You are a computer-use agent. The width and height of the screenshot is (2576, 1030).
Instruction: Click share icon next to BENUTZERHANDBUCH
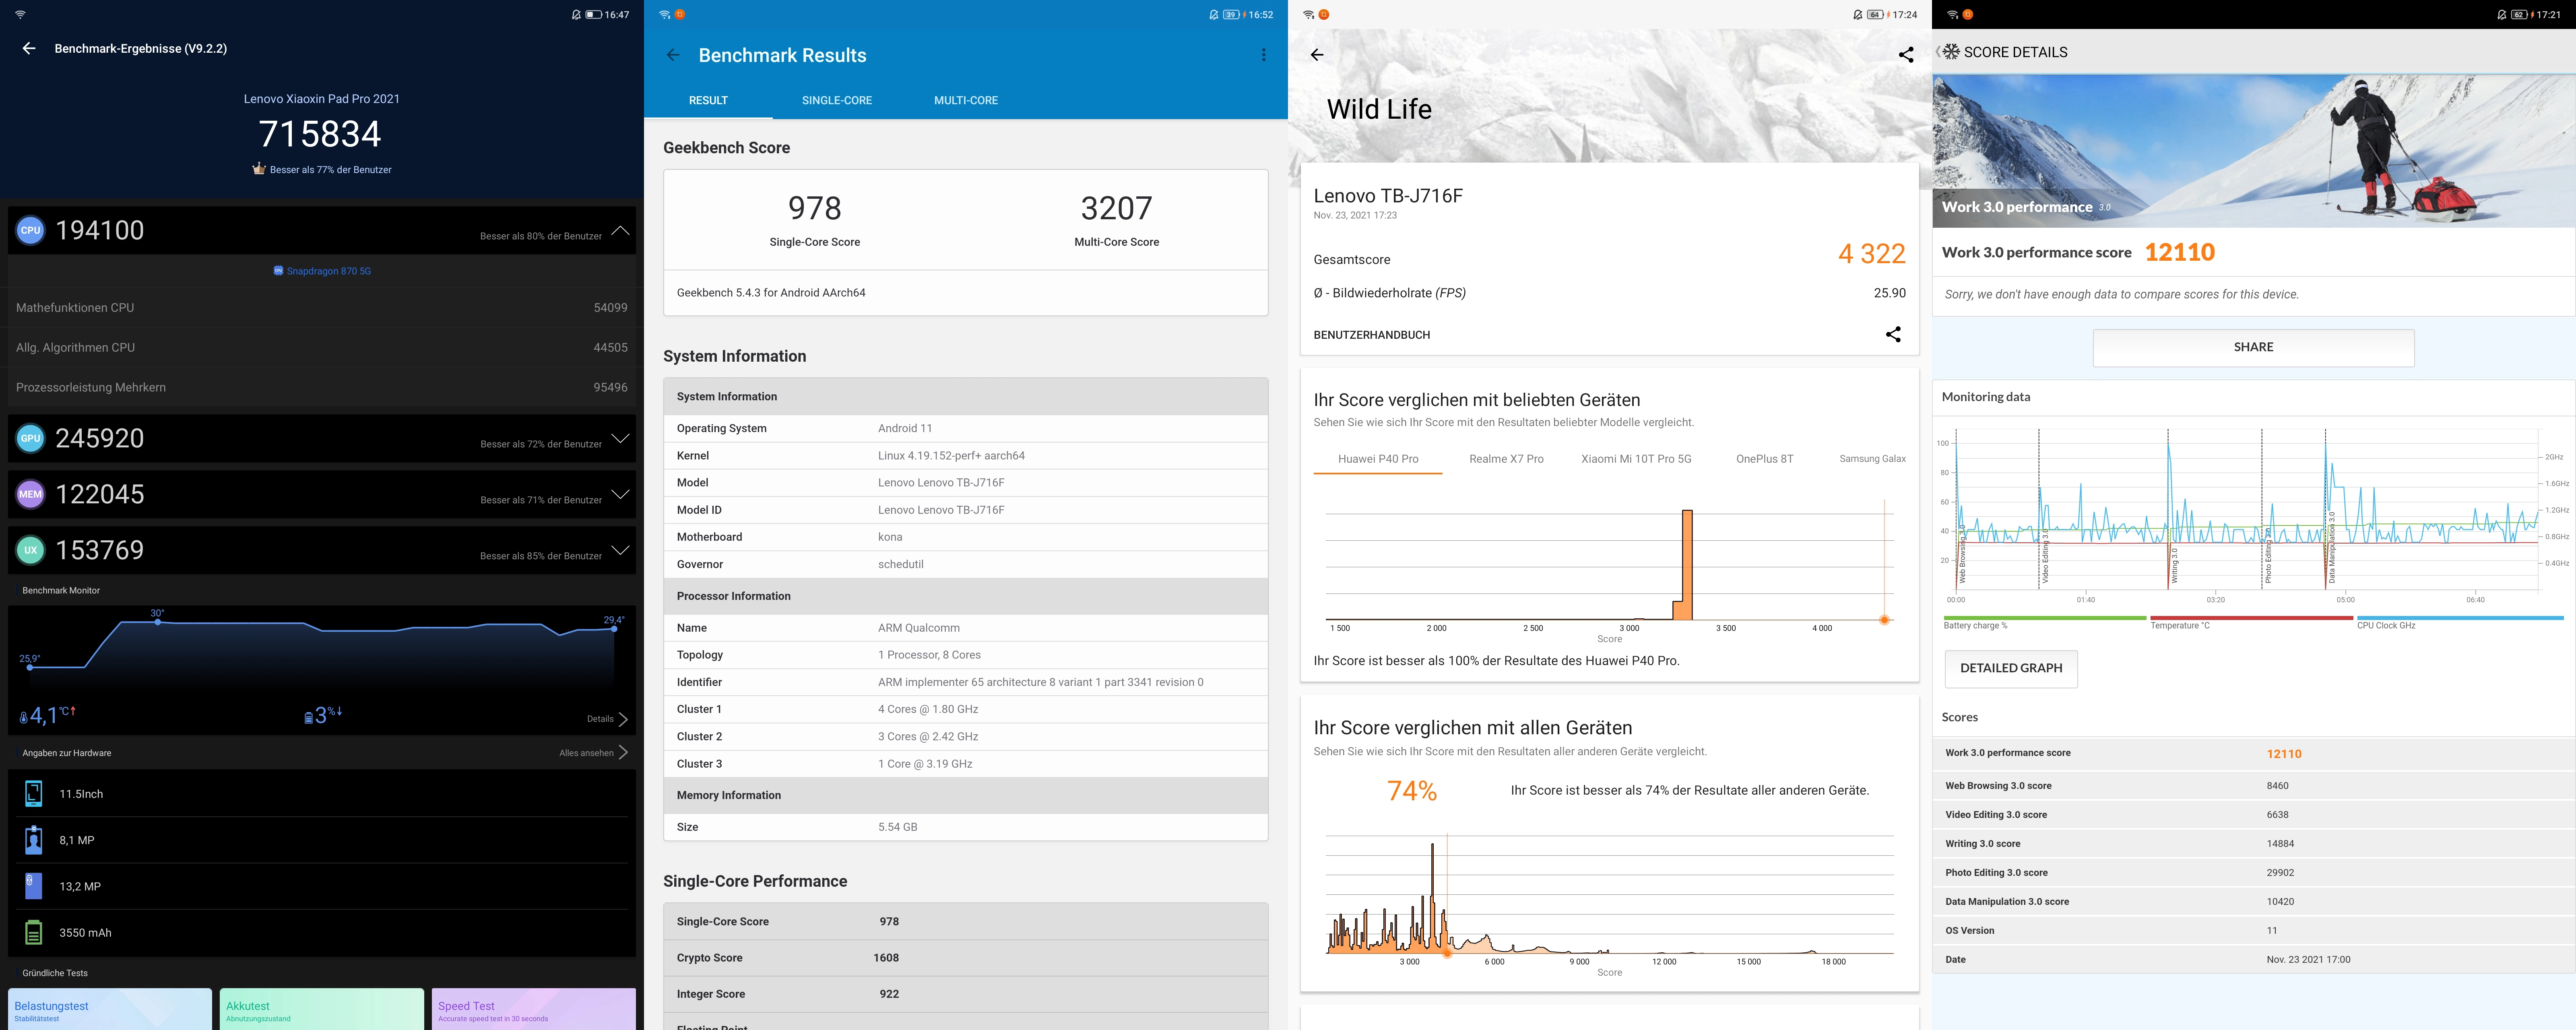click(1893, 334)
